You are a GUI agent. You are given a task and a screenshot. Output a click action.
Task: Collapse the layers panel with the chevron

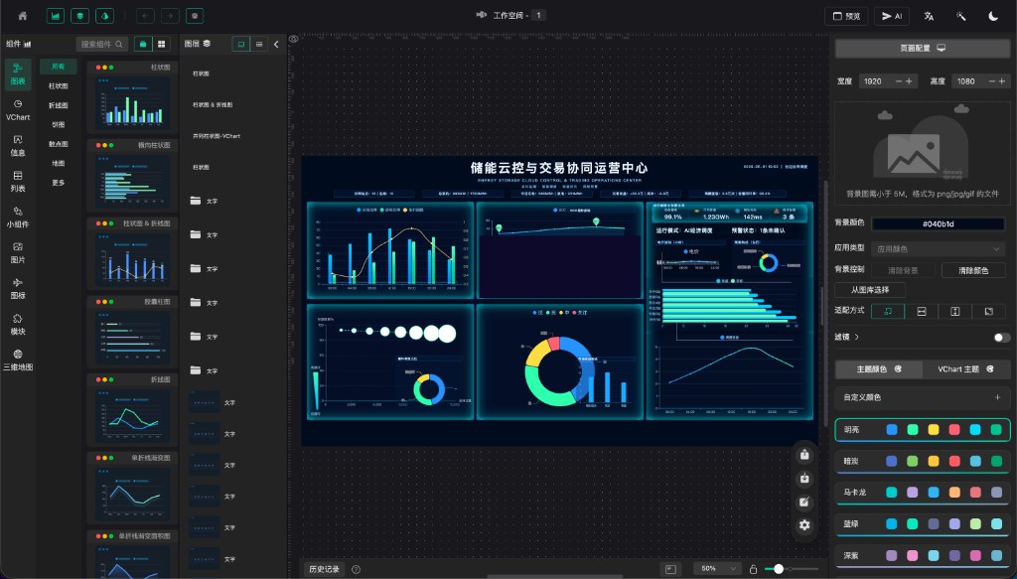tap(276, 44)
